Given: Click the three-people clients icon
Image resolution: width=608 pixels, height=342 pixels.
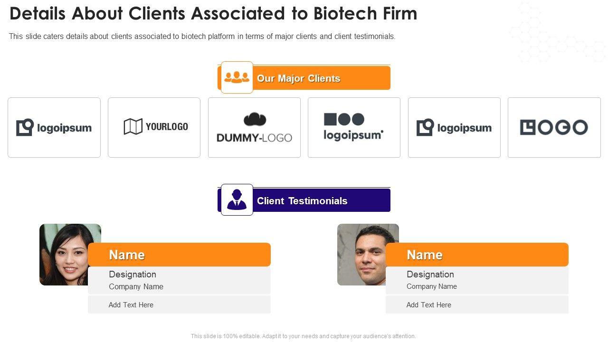Looking at the screenshot, I should coord(237,77).
